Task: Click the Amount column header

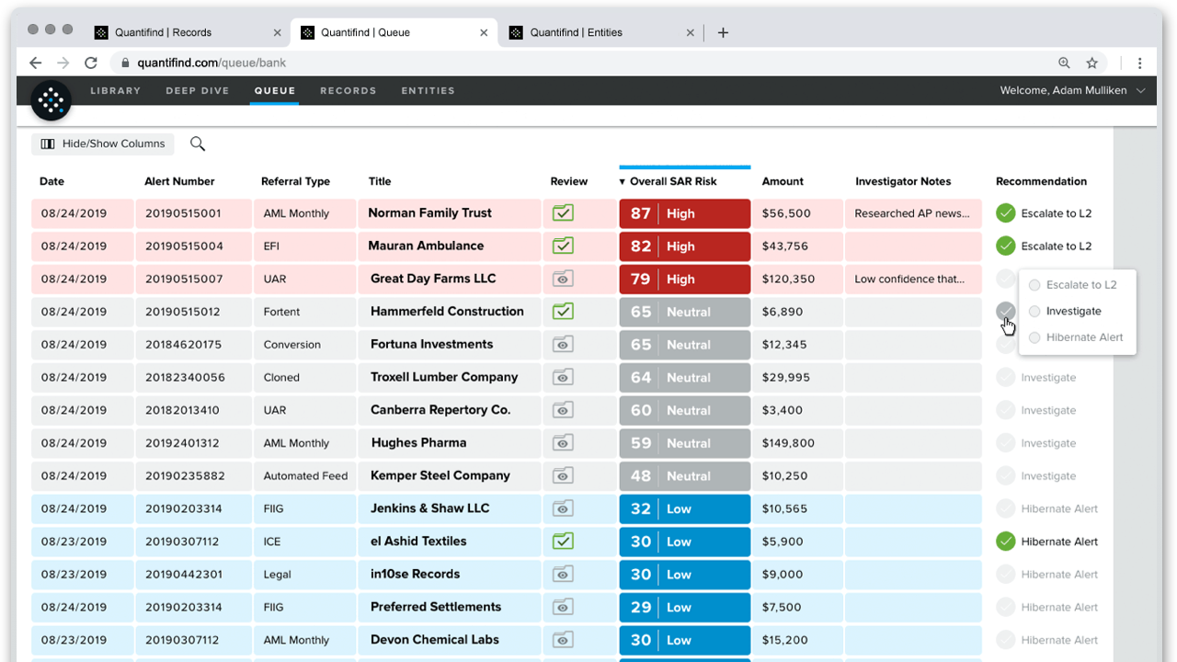Action: [x=783, y=181]
